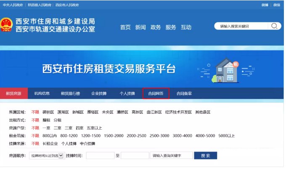Filter rent by 800-1200
The width and height of the screenshot is (286, 170).
69,136
